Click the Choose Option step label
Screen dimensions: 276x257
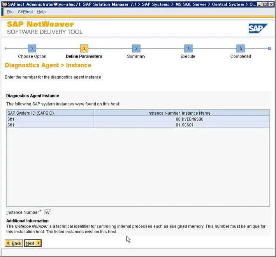tap(32, 56)
